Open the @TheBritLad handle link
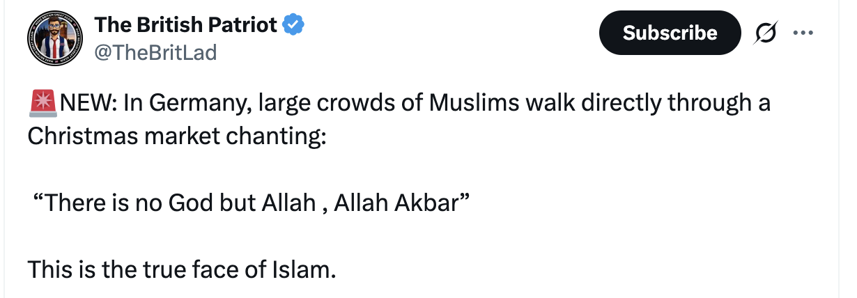The height and width of the screenshot is (298, 857). (x=155, y=52)
